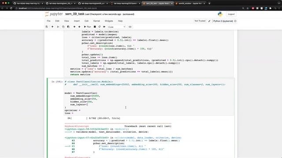Select the cell prompt In [58]
This screenshot has width=282, height=158.
[57, 82]
